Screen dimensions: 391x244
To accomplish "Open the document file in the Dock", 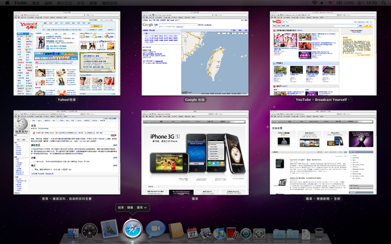I will click(x=306, y=234).
